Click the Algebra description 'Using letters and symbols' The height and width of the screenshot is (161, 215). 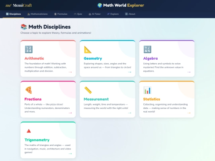[163, 67]
